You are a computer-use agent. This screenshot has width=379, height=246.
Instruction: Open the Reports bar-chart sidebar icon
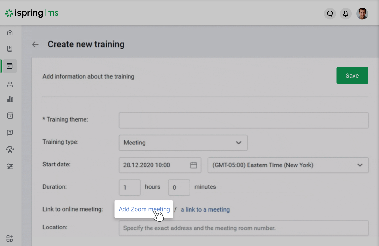coord(10,99)
